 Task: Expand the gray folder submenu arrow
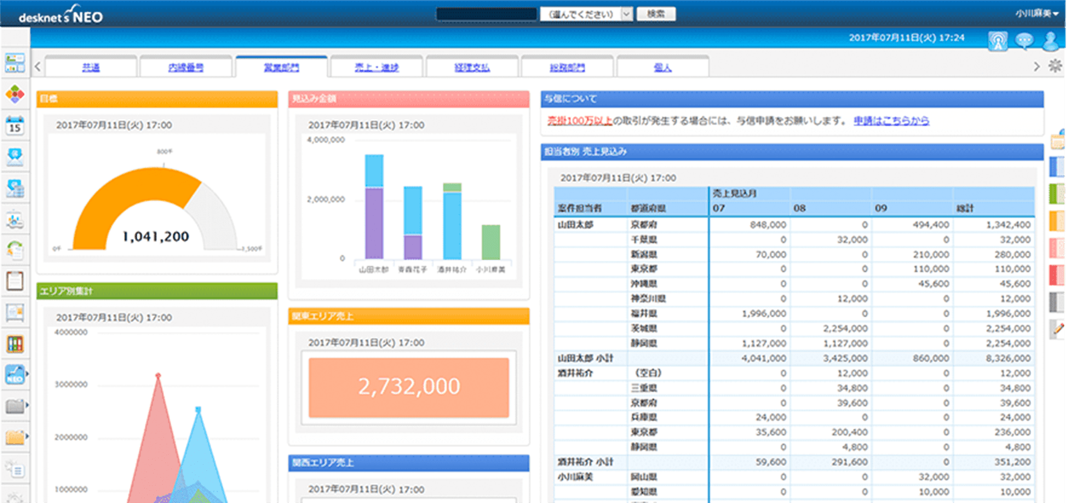(27, 405)
